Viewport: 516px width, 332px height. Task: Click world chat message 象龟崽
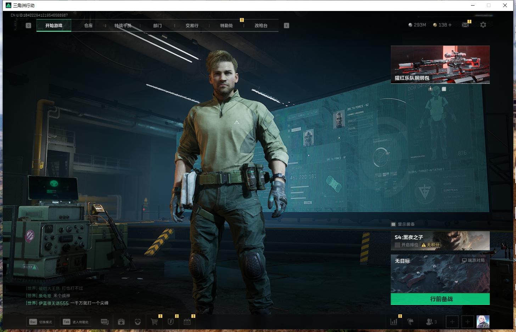click(48, 296)
